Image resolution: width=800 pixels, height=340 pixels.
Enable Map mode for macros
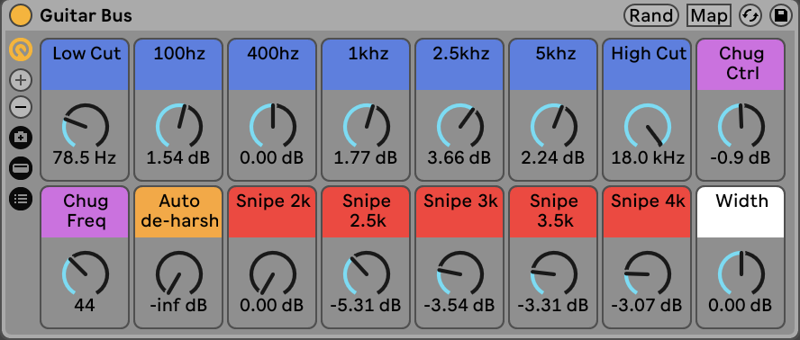tap(709, 16)
